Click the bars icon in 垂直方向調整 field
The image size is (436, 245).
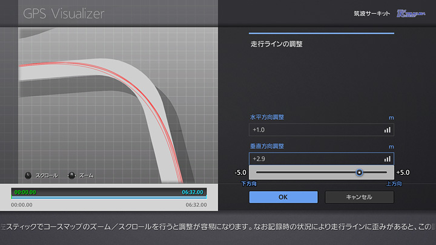coord(387,158)
